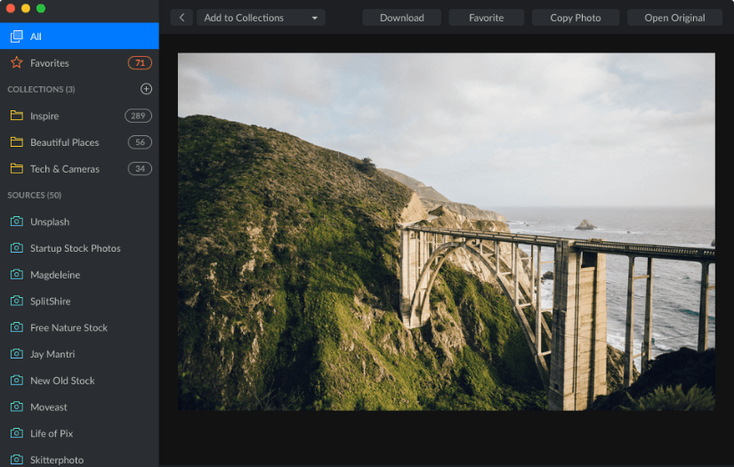The width and height of the screenshot is (734, 467).
Task: Click the All stacked-photos icon
Action: click(x=17, y=36)
